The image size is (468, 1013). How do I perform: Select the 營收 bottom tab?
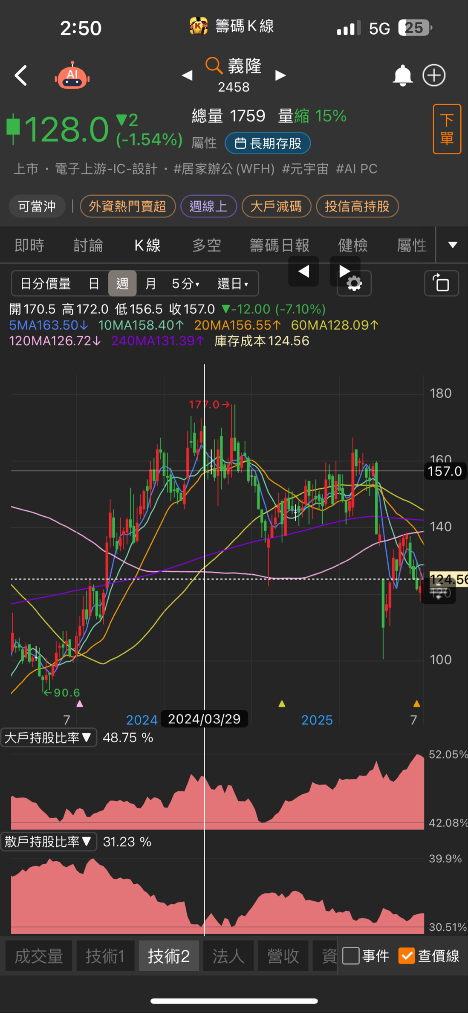click(283, 956)
